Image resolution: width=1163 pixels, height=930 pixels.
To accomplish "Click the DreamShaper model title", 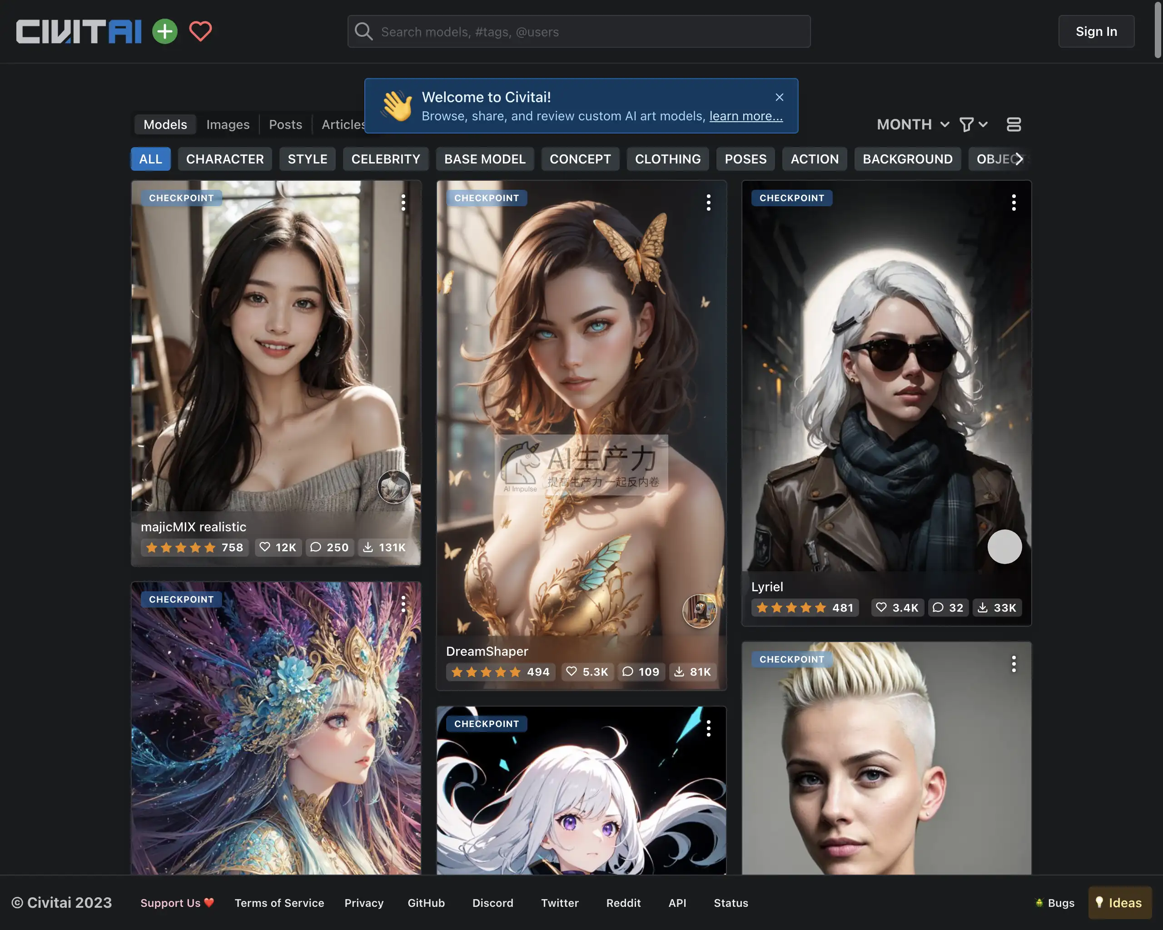I will pyautogui.click(x=487, y=651).
